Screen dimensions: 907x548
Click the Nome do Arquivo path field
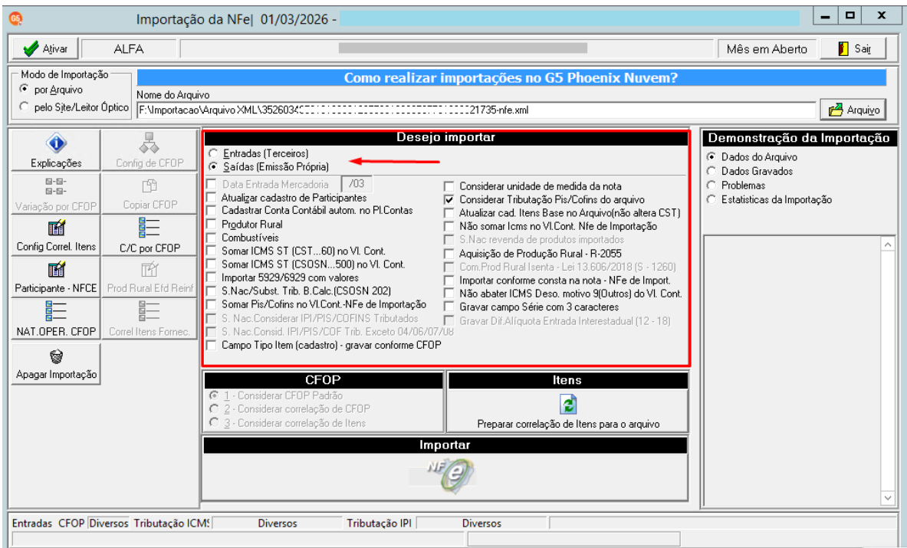[x=476, y=110]
